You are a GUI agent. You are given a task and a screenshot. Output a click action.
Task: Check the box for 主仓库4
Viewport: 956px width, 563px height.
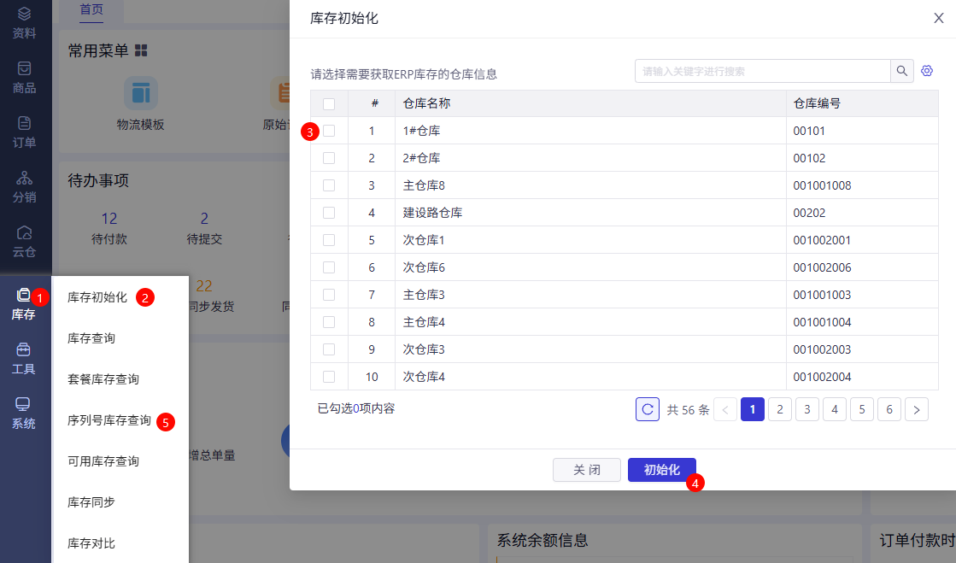[x=329, y=322]
